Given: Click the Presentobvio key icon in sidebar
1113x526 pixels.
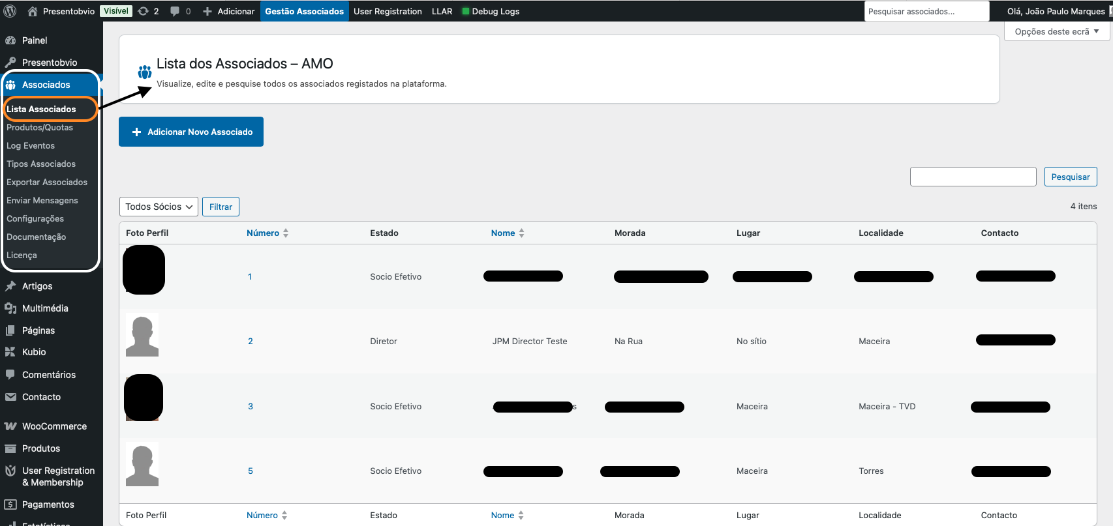Looking at the screenshot, I should click(10, 63).
